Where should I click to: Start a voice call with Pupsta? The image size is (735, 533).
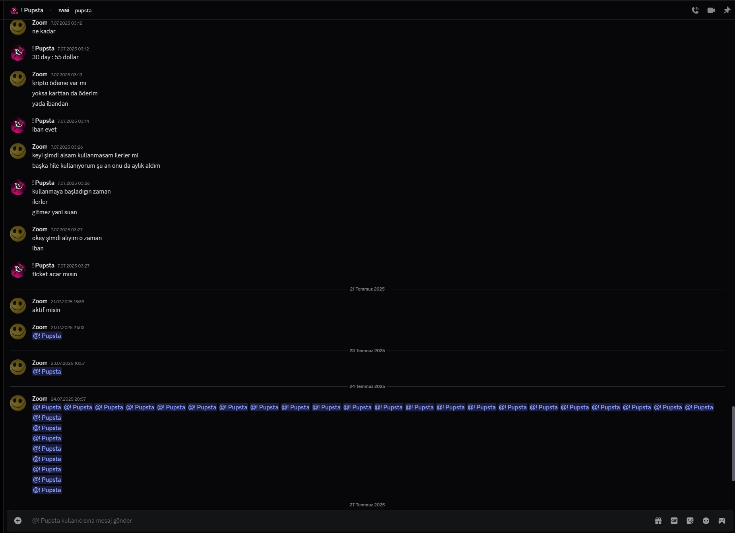coord(695,10)
